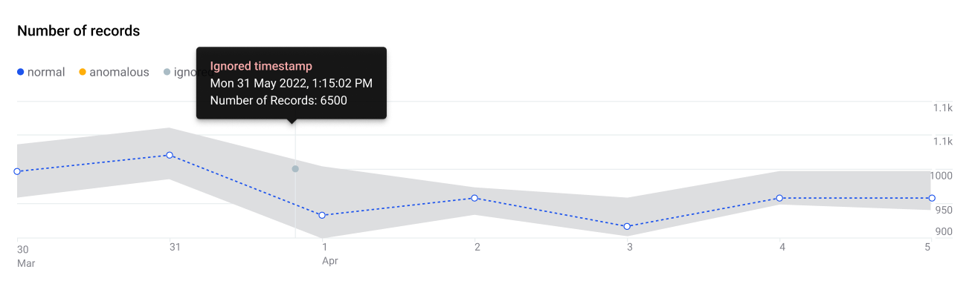Click the lowest data point at day 3
969x301 pixels.
click(x=627, y=226)
